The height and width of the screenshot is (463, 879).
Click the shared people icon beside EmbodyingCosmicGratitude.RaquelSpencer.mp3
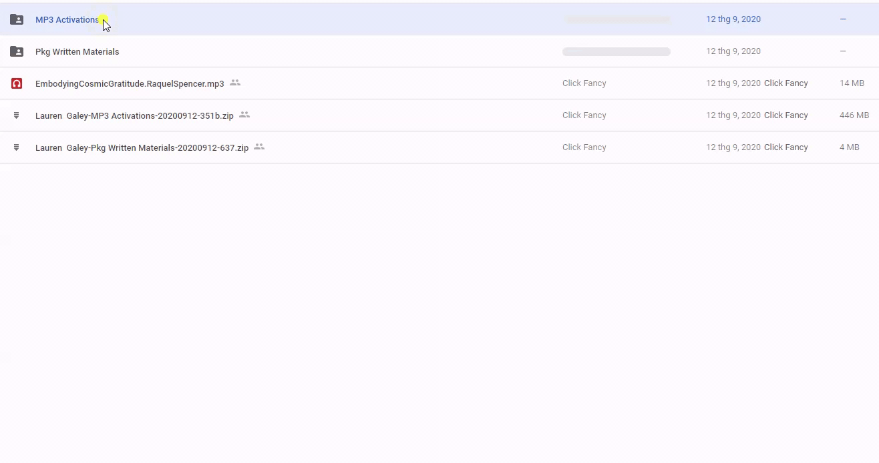click(235, 83)
